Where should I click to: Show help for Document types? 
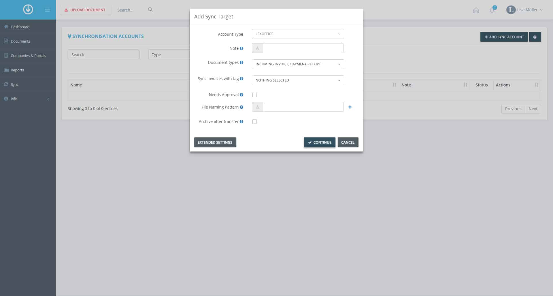point(241,62)
